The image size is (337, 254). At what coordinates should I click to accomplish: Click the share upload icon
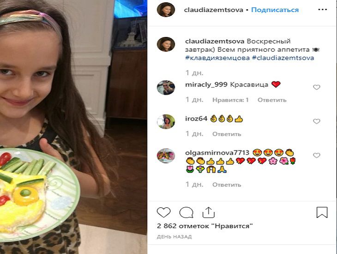tap(209, 212)
